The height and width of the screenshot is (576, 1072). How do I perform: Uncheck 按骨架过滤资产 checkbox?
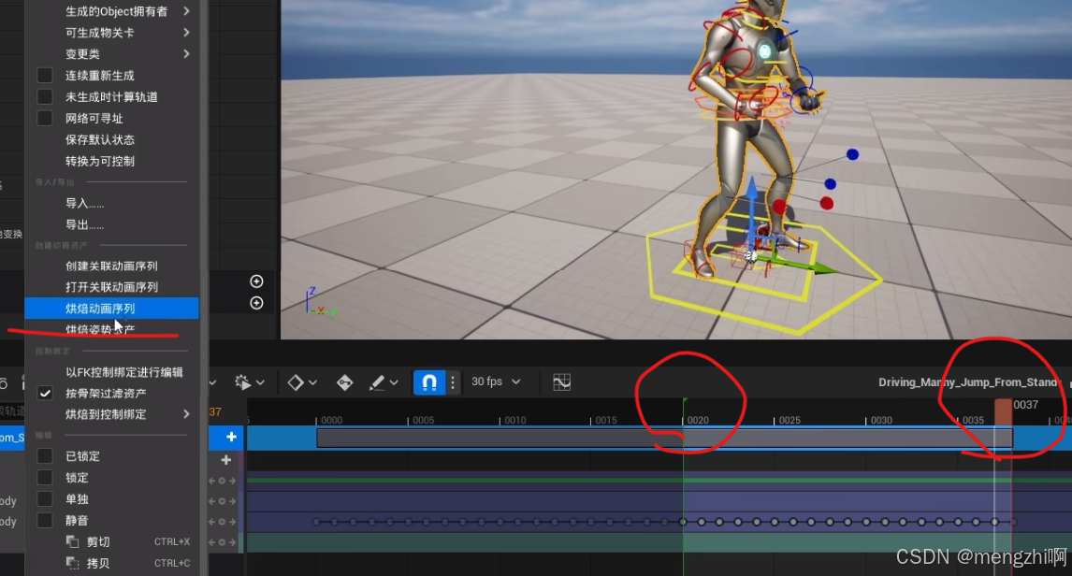pyautogui.click(x=45, y=394)
